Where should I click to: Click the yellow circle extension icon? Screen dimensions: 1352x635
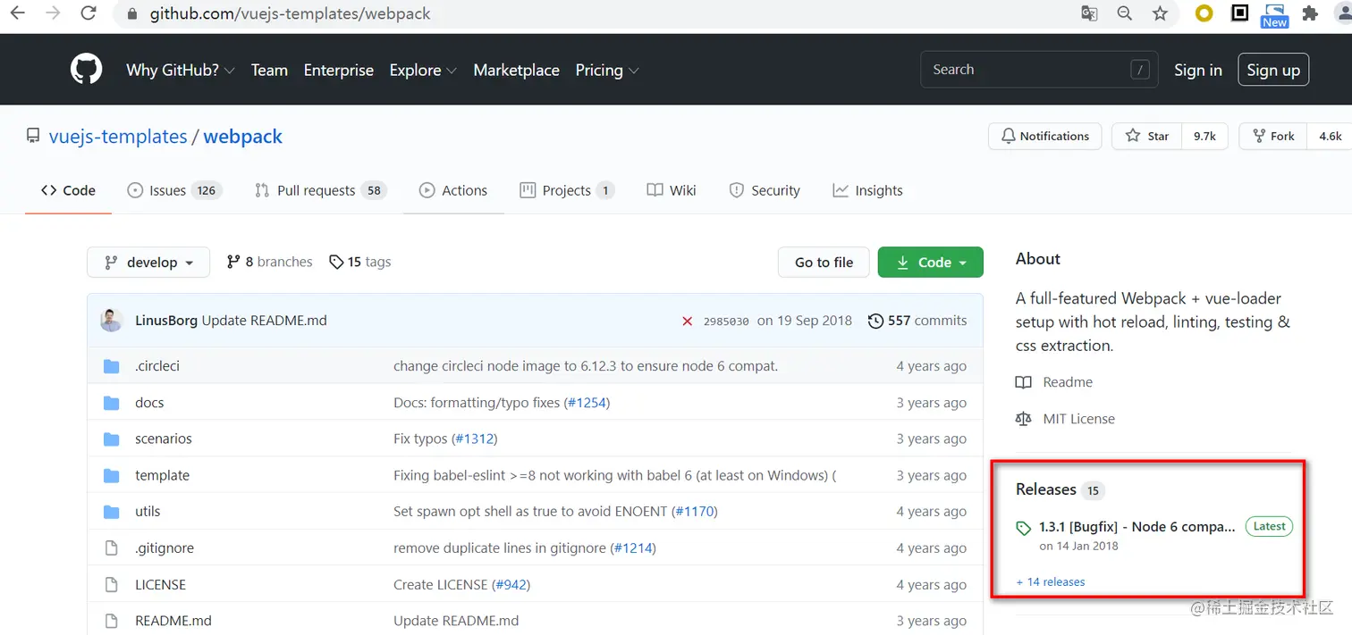1204,13
